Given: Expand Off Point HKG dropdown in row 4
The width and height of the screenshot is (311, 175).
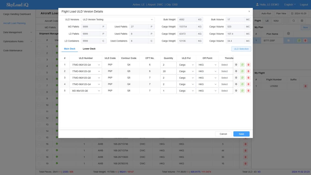Looking at the screenshot, I should 207,84.
